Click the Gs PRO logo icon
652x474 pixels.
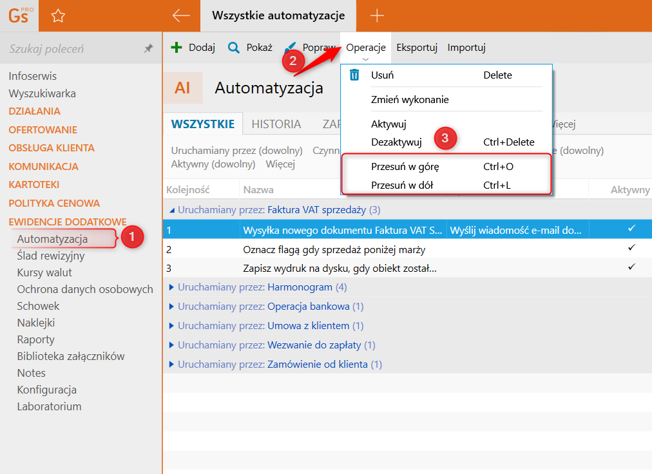pyautogui.click(x=19, y=16)
